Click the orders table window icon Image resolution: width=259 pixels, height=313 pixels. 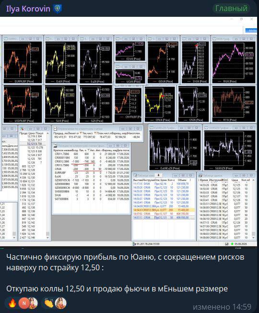pyautogui.click(x=135, y=175)
